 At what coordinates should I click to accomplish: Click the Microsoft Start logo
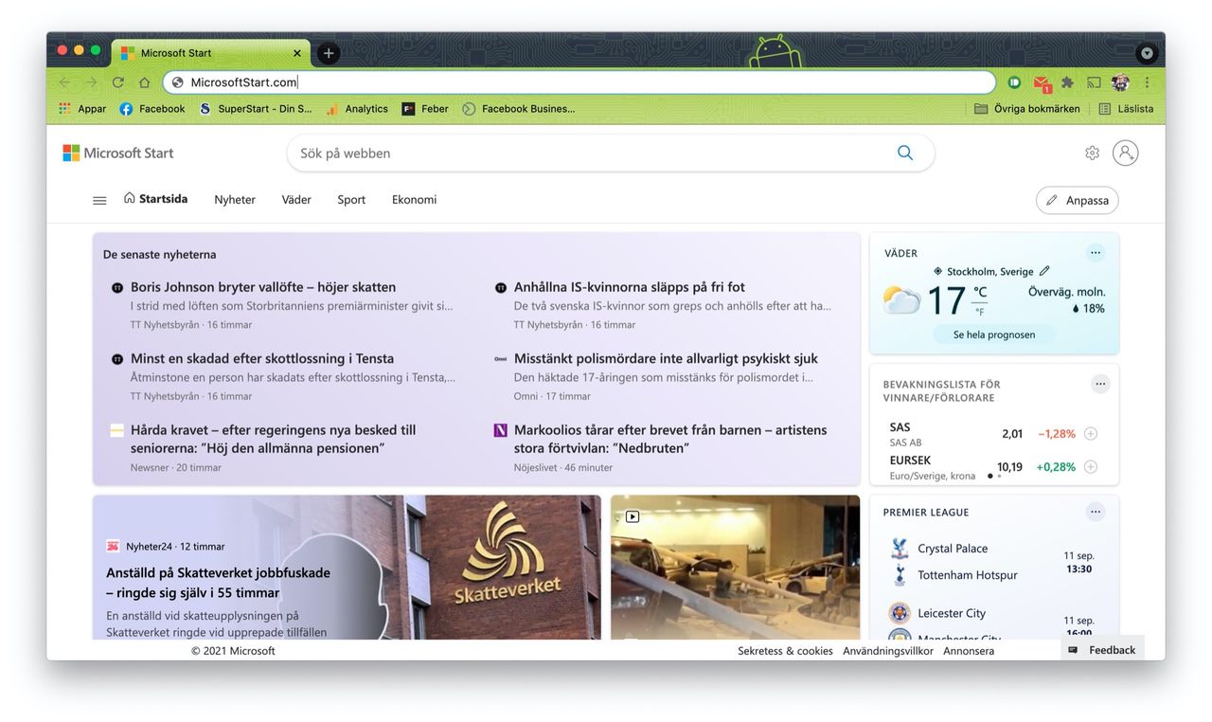click(118, 153)
